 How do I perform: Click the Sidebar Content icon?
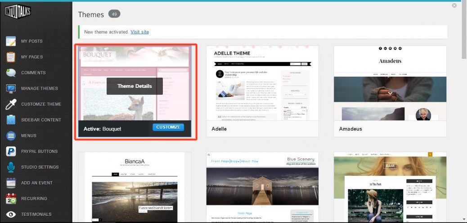coord(11,120)
